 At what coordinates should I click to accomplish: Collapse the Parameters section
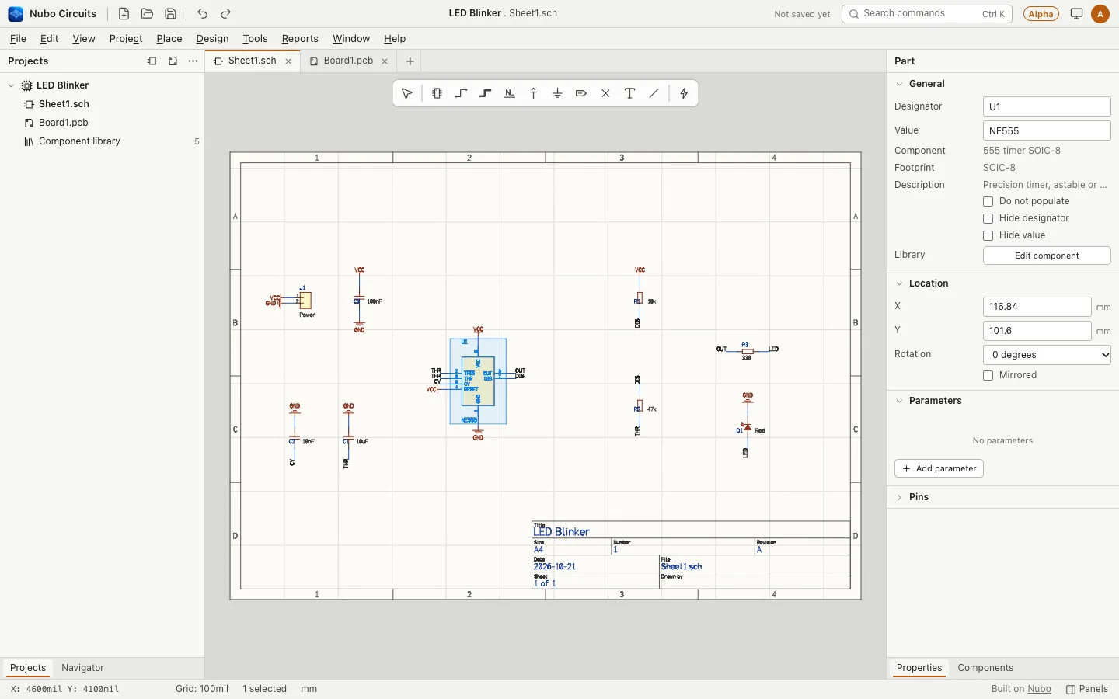[899, 401]
